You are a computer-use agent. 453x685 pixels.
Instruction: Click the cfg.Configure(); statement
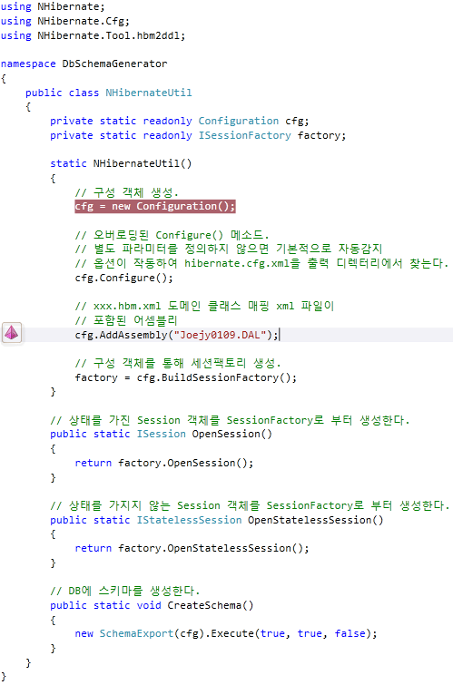pyautogui.click(x=123, y=278)
